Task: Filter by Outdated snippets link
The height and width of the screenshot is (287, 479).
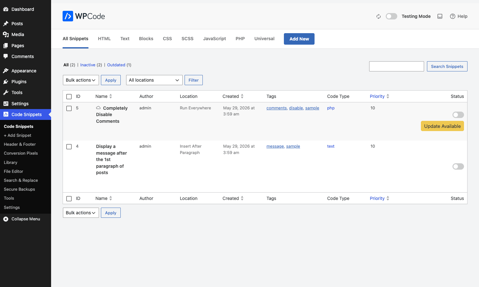Action: 116,65
